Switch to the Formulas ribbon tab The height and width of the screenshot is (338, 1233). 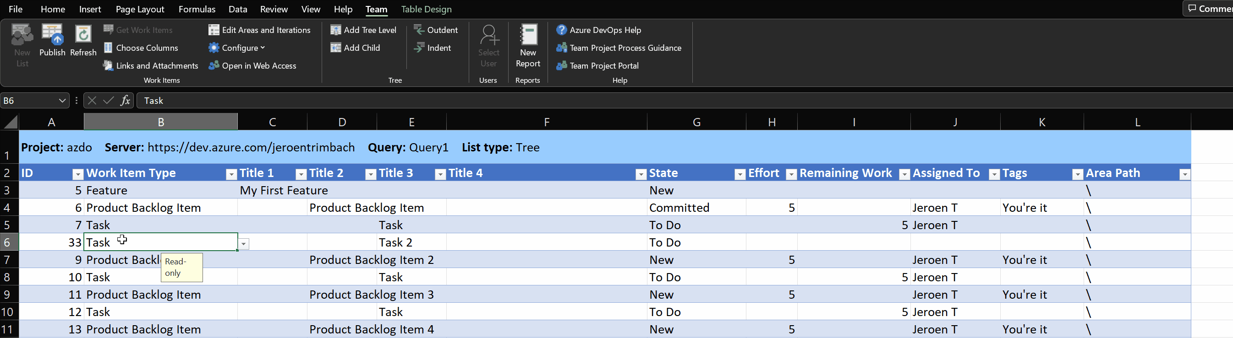(x=197, y=9)
